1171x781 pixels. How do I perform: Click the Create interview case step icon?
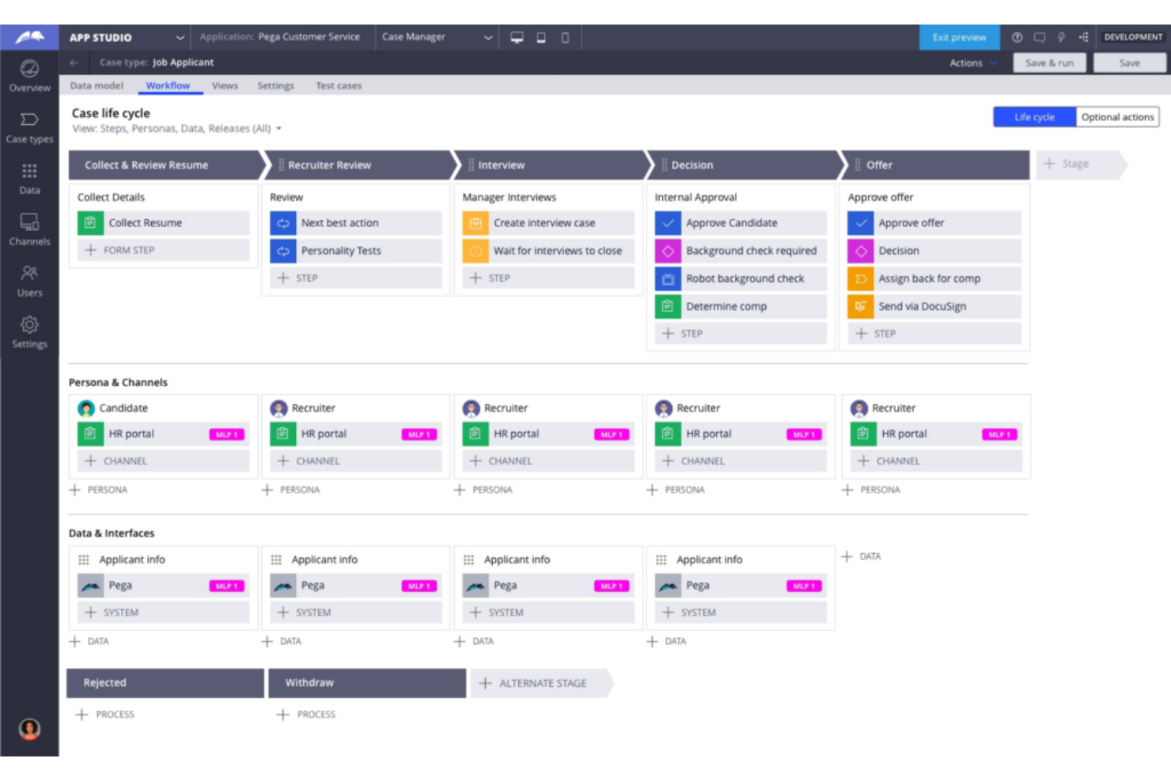(476, 223)
